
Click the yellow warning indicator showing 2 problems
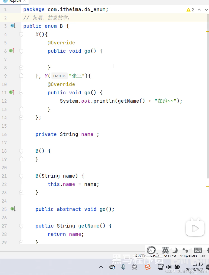190,10
